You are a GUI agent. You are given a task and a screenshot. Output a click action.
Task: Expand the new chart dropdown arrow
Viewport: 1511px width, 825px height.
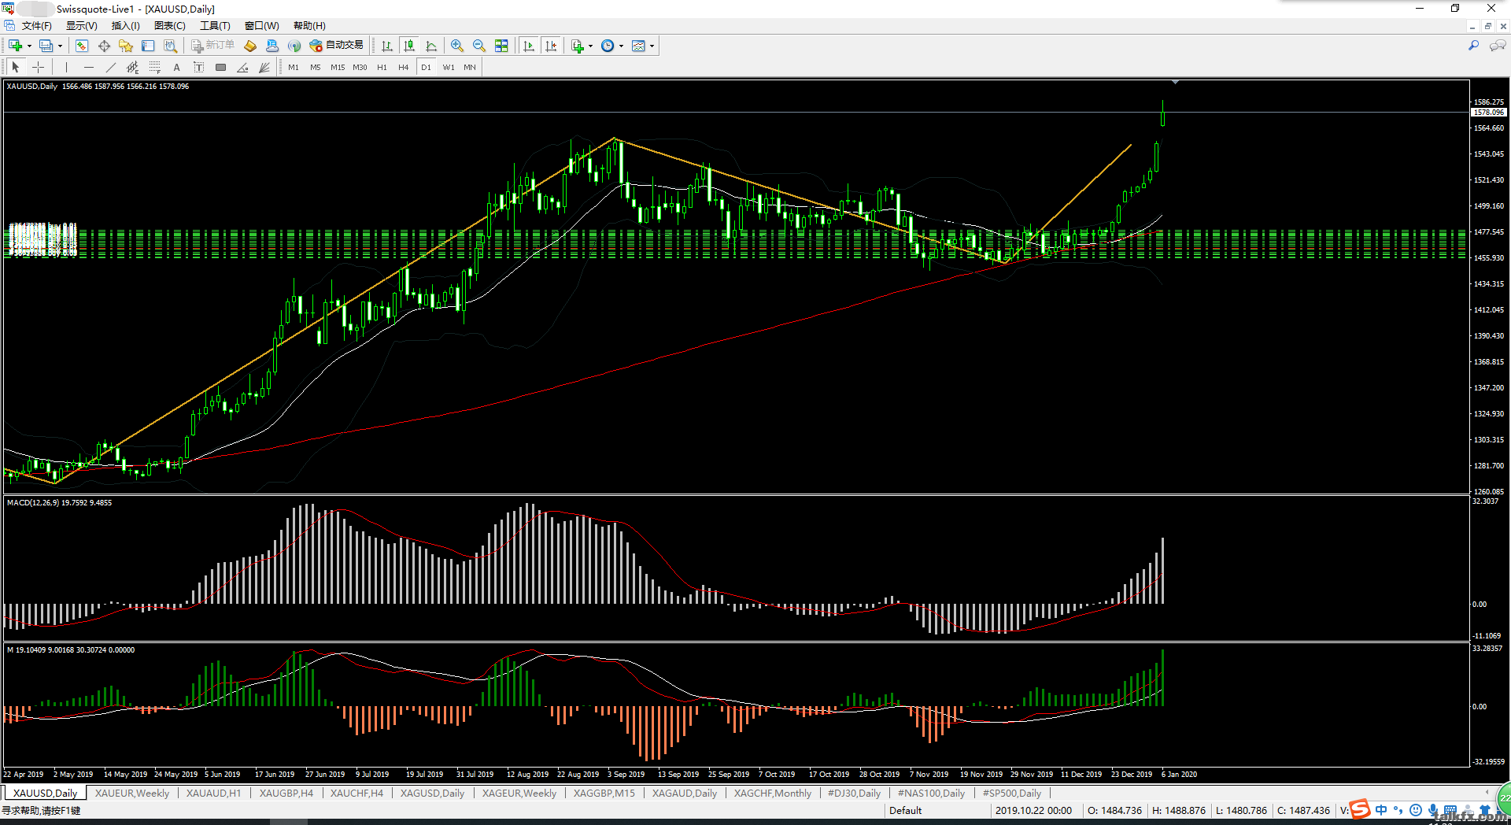click(x=29, y=46)
